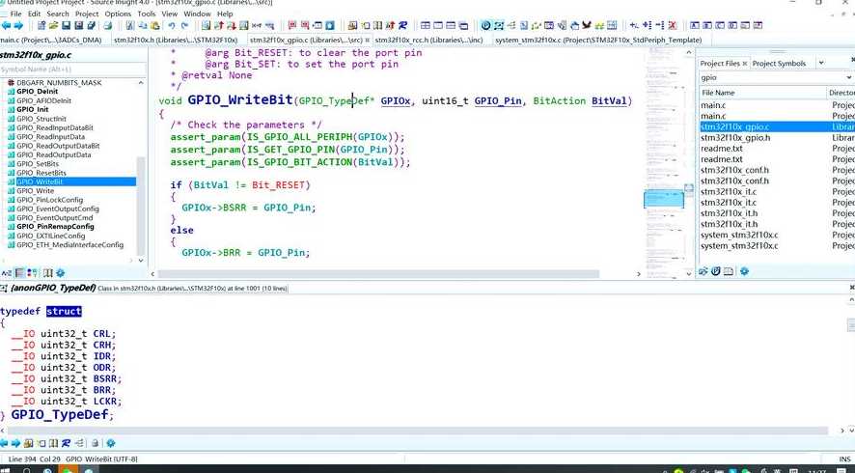Select GPIO_PinLockConfig in symbol list

click(x=49, y=200)
